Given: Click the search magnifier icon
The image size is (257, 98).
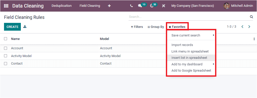Looking at the screenshot, I should point(251,17).
